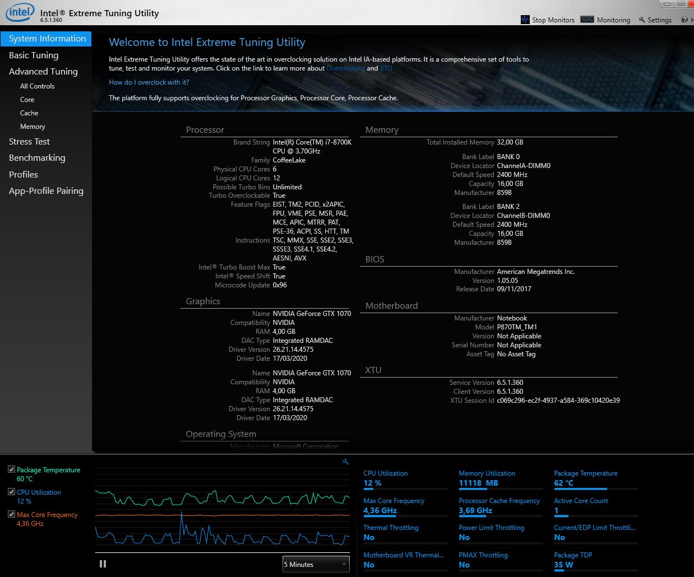The width and height of the screenshot is (694, 577).
Task: Follow the Overclocking link in welcome text
Action: click(345, 68)
